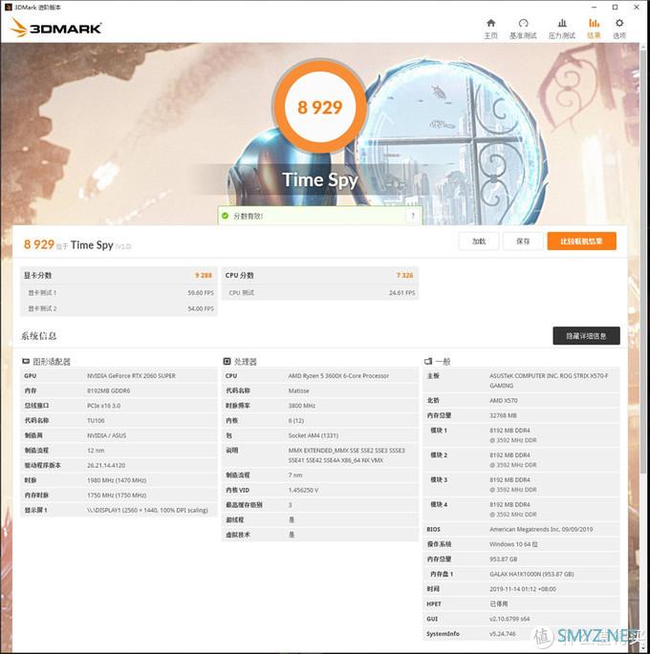This screenshot has width=650, height=654.
Task: Click the SystemInfo version v5.24.746
Action: tap(502, 634)
